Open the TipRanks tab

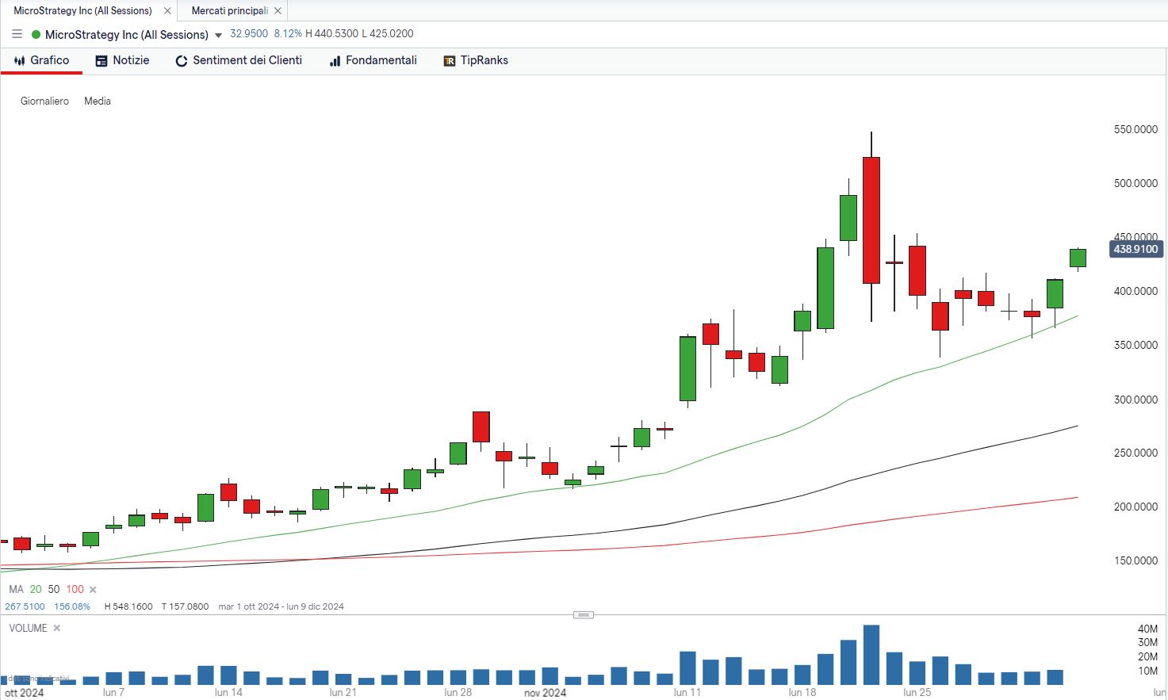pyautogui.click(x=476, y=60)
